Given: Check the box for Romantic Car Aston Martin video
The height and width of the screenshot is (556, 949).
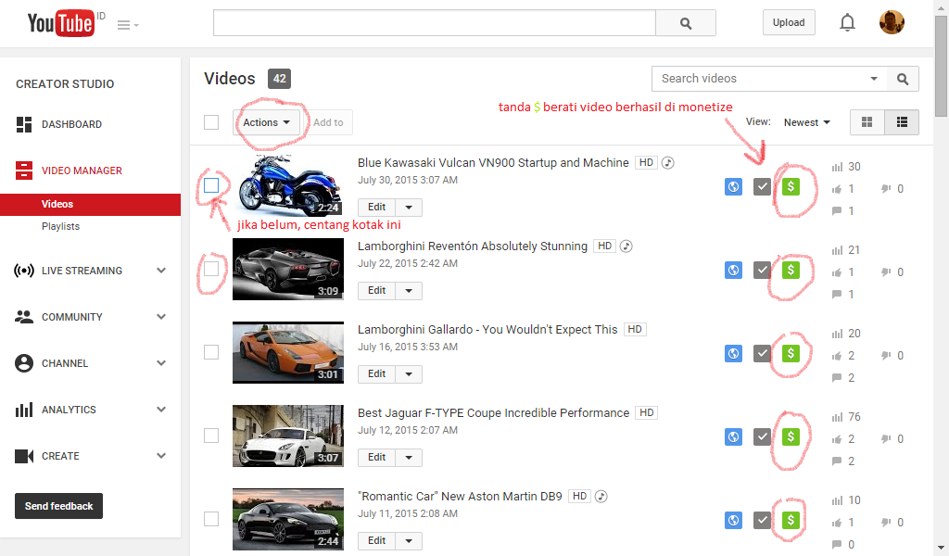Looking at the screenshot, I should pos(211,519).
